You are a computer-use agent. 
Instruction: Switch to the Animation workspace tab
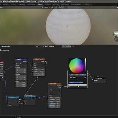pos(48,5)
